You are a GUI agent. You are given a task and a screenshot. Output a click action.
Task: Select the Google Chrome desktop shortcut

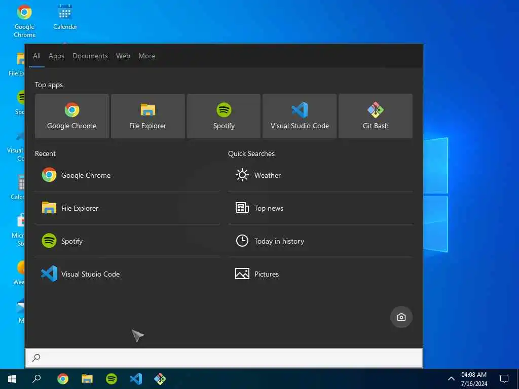pos(24,21)
